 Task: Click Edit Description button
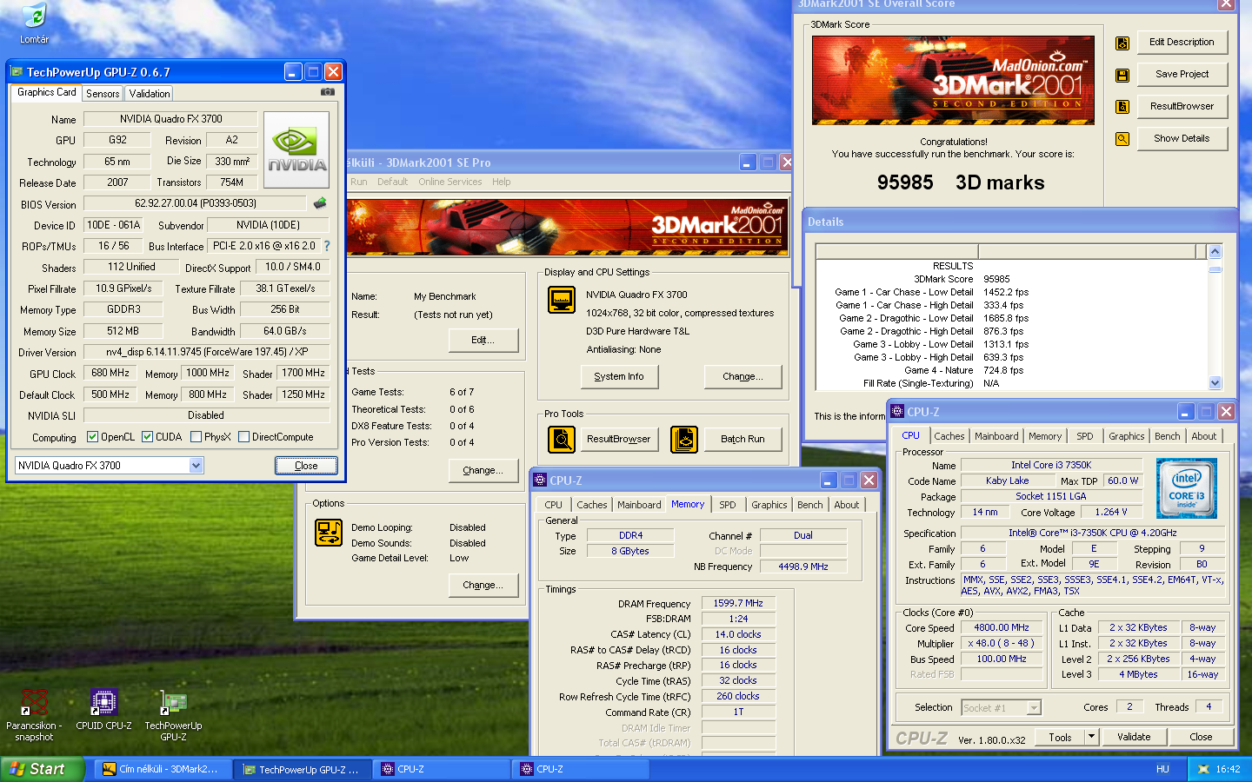tap(1182, 42)
